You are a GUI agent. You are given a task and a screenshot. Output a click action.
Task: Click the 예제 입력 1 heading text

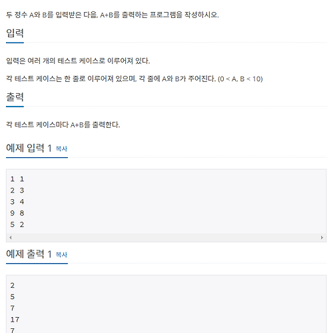(x=29, y=148)
